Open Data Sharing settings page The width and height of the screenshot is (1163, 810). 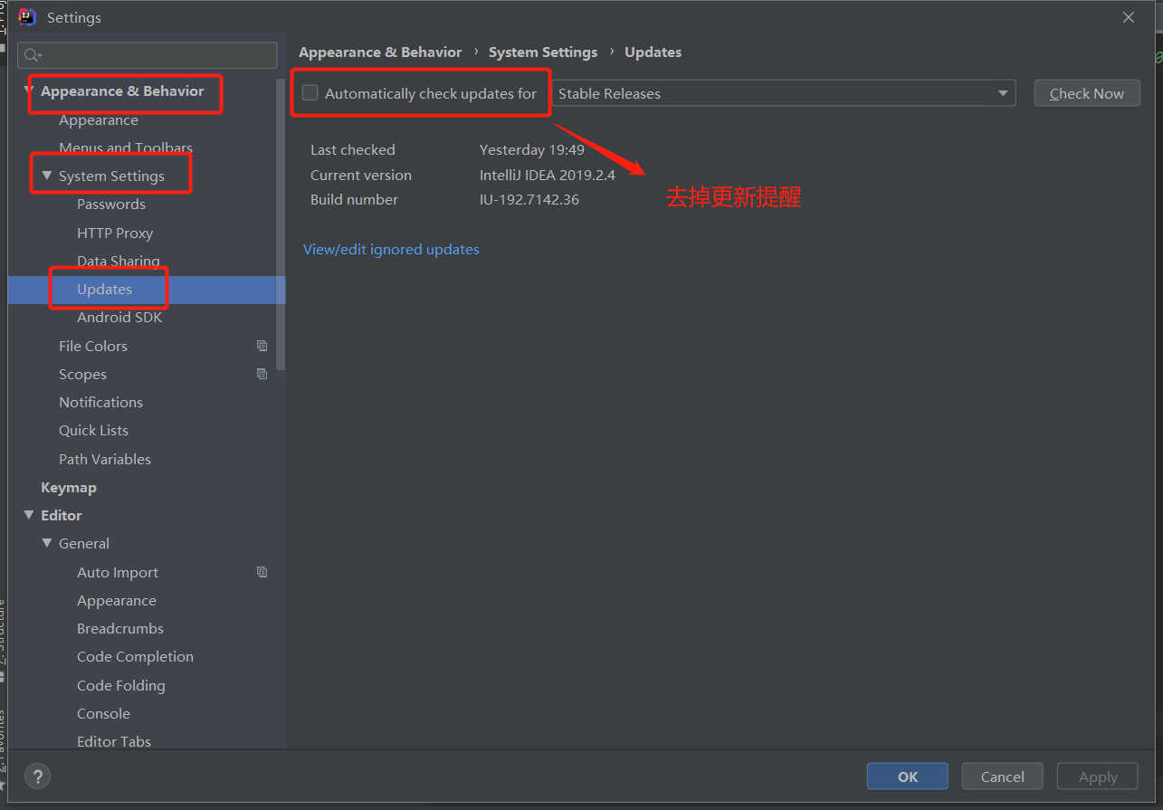tap(119, 261)
